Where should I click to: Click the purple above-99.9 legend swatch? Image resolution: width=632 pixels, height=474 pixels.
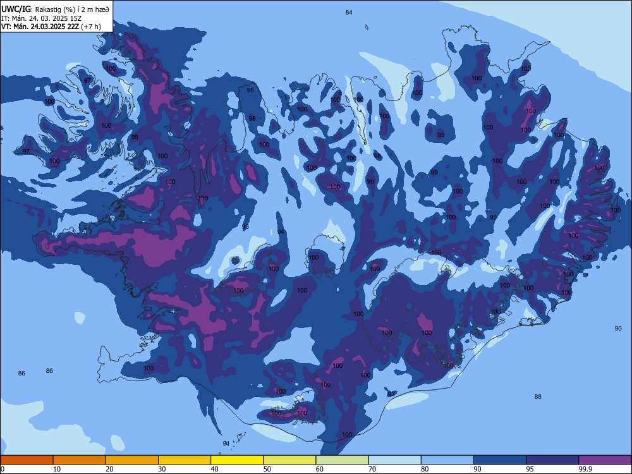pyautogui.click(x=605, y=460)
